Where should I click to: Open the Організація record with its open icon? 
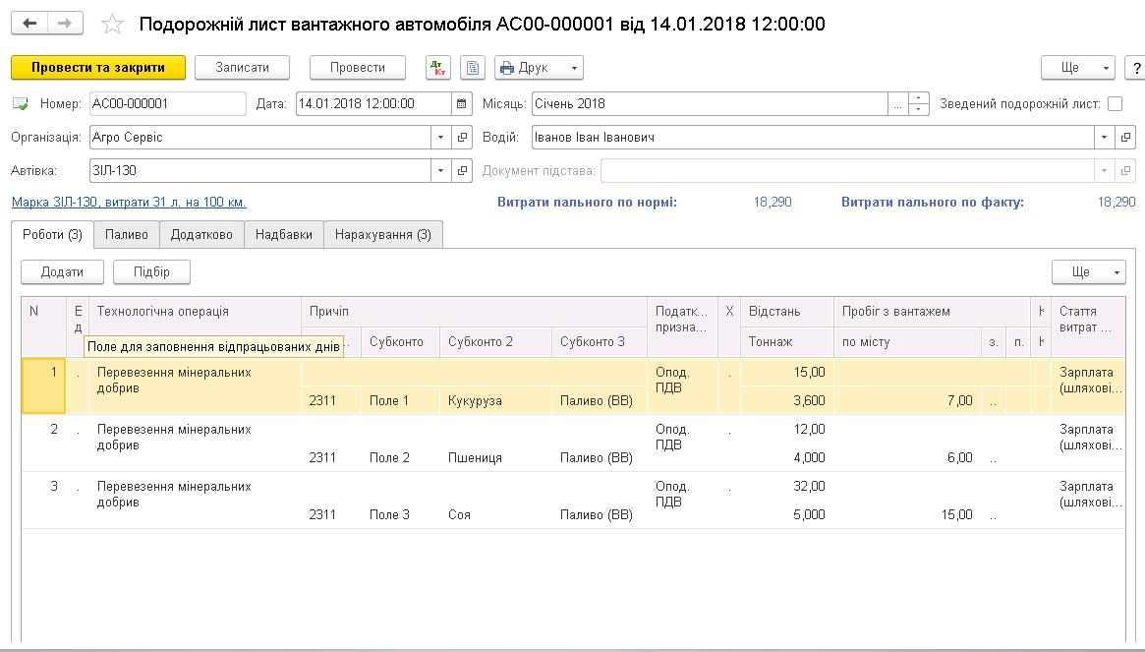pyautogui.click(x=463, y=138)
